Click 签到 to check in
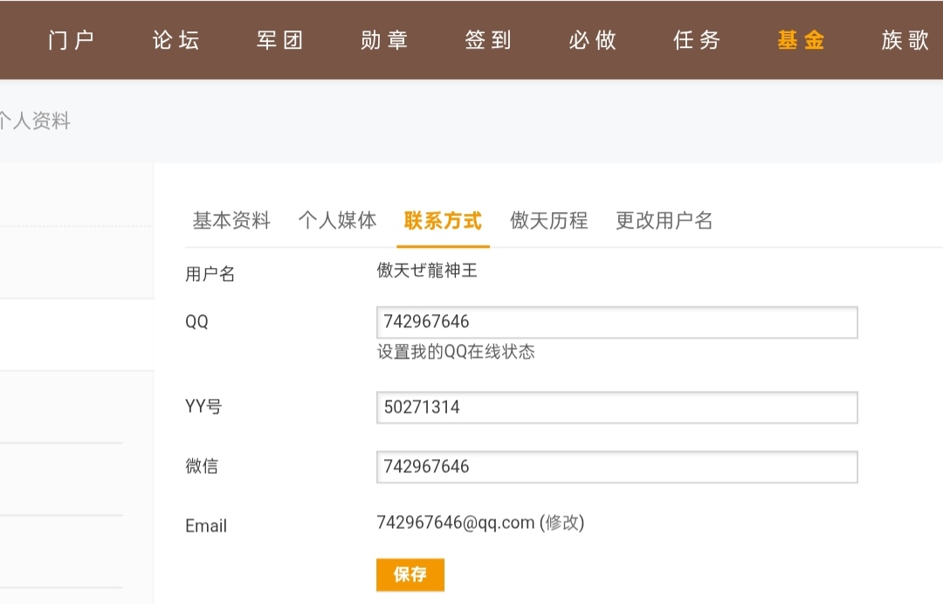The height and width of the screenshot is (604, 943). pyautogui.click(x=488, y=40)
